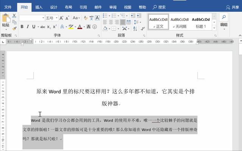Align text right
The image size is (242, 151).
click(x=117, y=22)
